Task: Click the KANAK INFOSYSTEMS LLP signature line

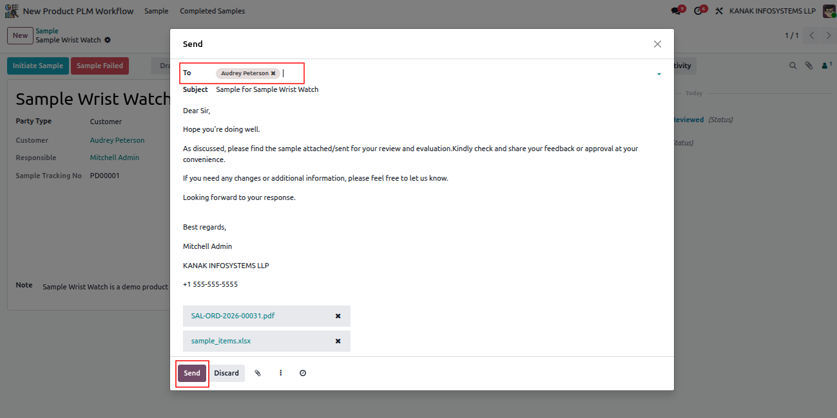Action: [x=226, y=266]
